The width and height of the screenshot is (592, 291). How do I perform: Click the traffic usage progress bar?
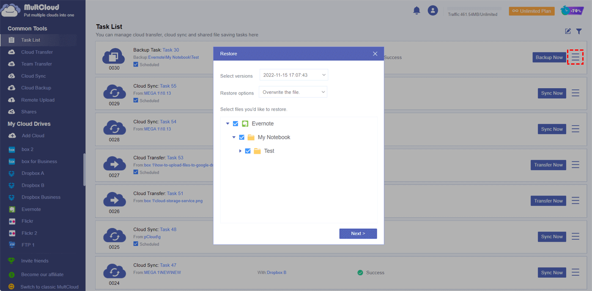click(474, 8)
